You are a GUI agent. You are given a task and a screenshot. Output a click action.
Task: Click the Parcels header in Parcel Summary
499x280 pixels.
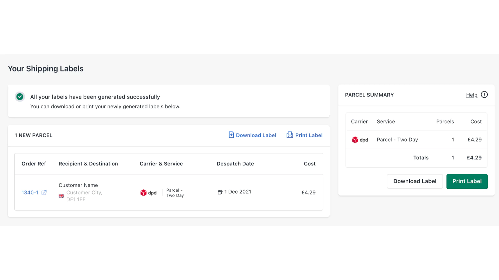445,122
